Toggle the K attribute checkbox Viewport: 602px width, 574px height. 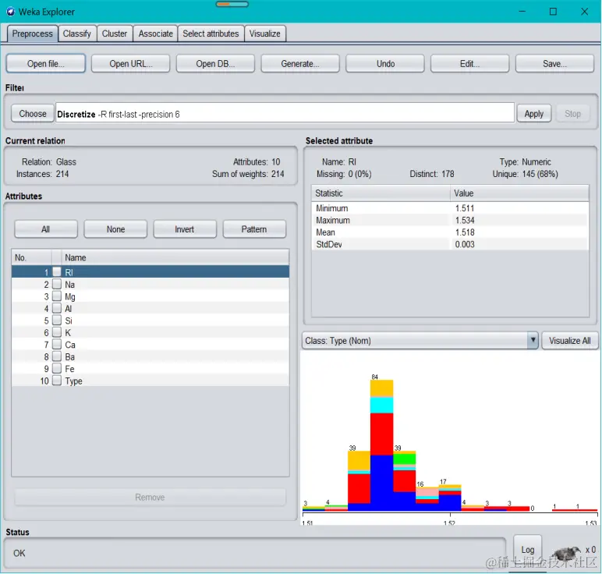tap(57, 332)
